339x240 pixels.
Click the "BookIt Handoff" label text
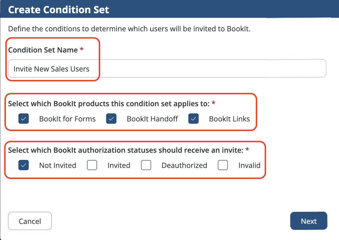click(152, 119)
